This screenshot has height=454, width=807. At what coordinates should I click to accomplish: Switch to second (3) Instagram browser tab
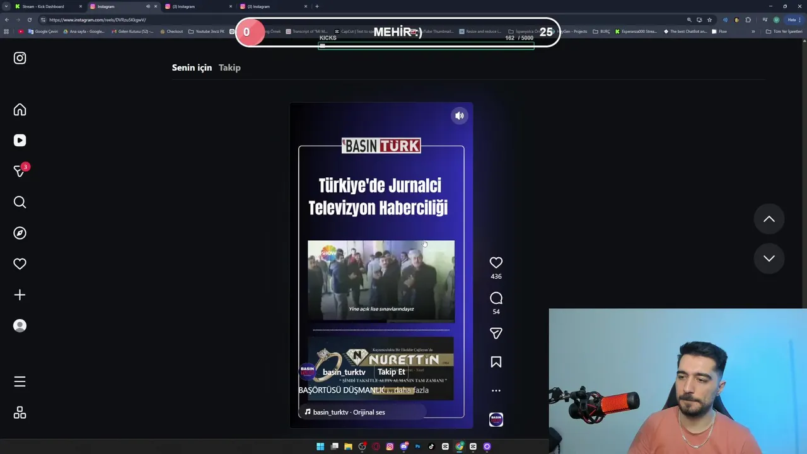coord(199,6)
